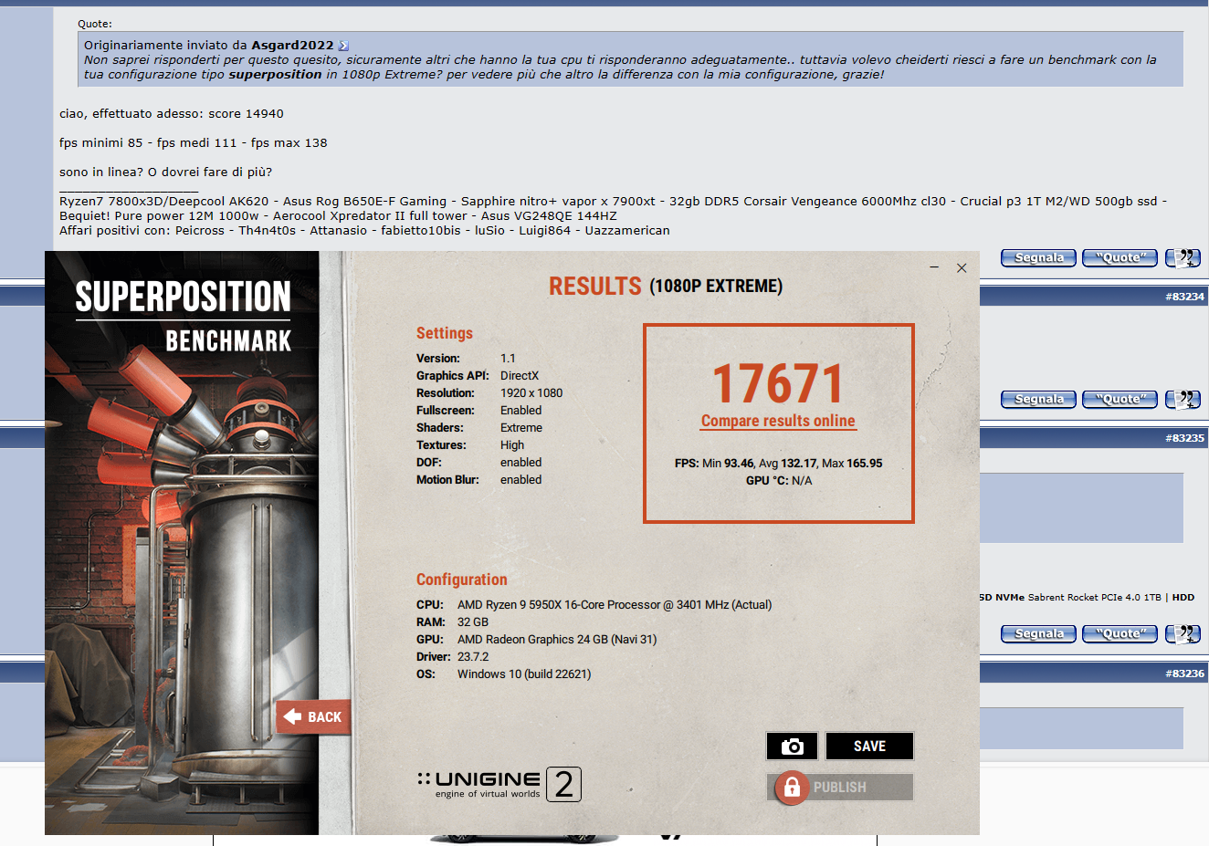Open post permalink #83234
The width and height of the screenshot is (1209, 846).
(1184, 297)
